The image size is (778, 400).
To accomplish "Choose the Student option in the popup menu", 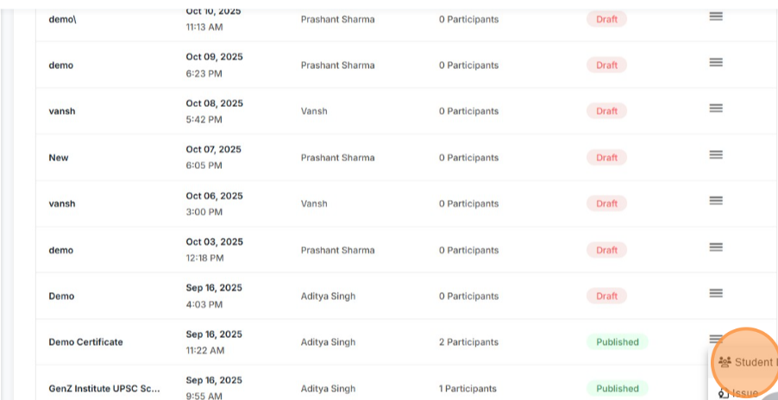I will tap(753, 363).
